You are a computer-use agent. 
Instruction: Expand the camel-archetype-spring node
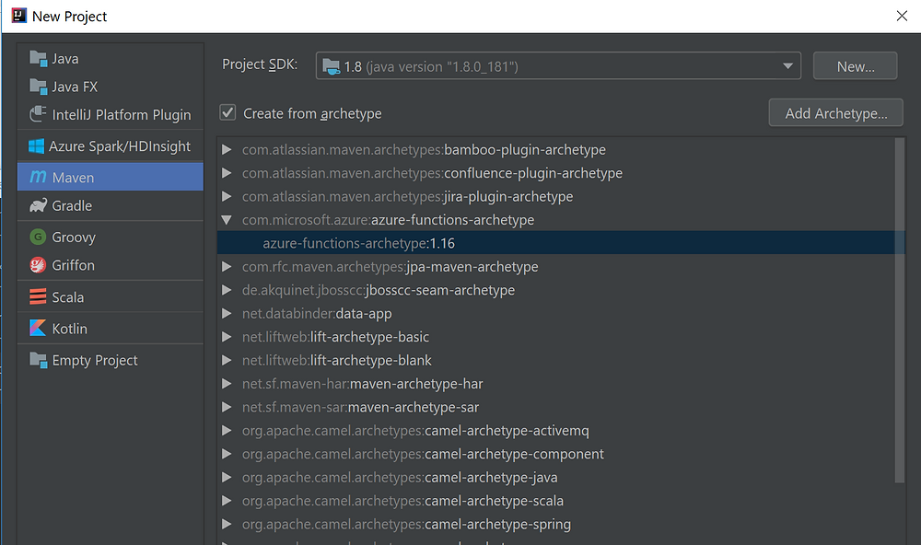pos(227,525)
